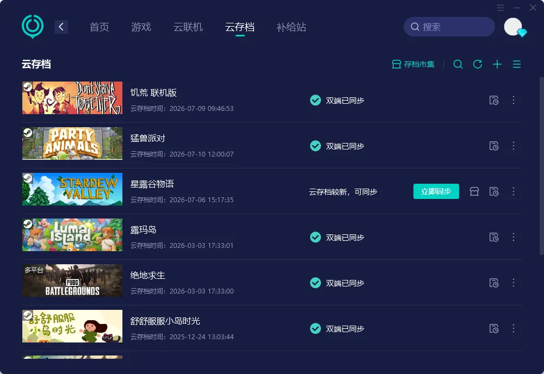Open the 猛兽派对 thumbnail

click(72, 144)
